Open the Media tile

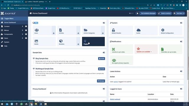pos(44,42)
